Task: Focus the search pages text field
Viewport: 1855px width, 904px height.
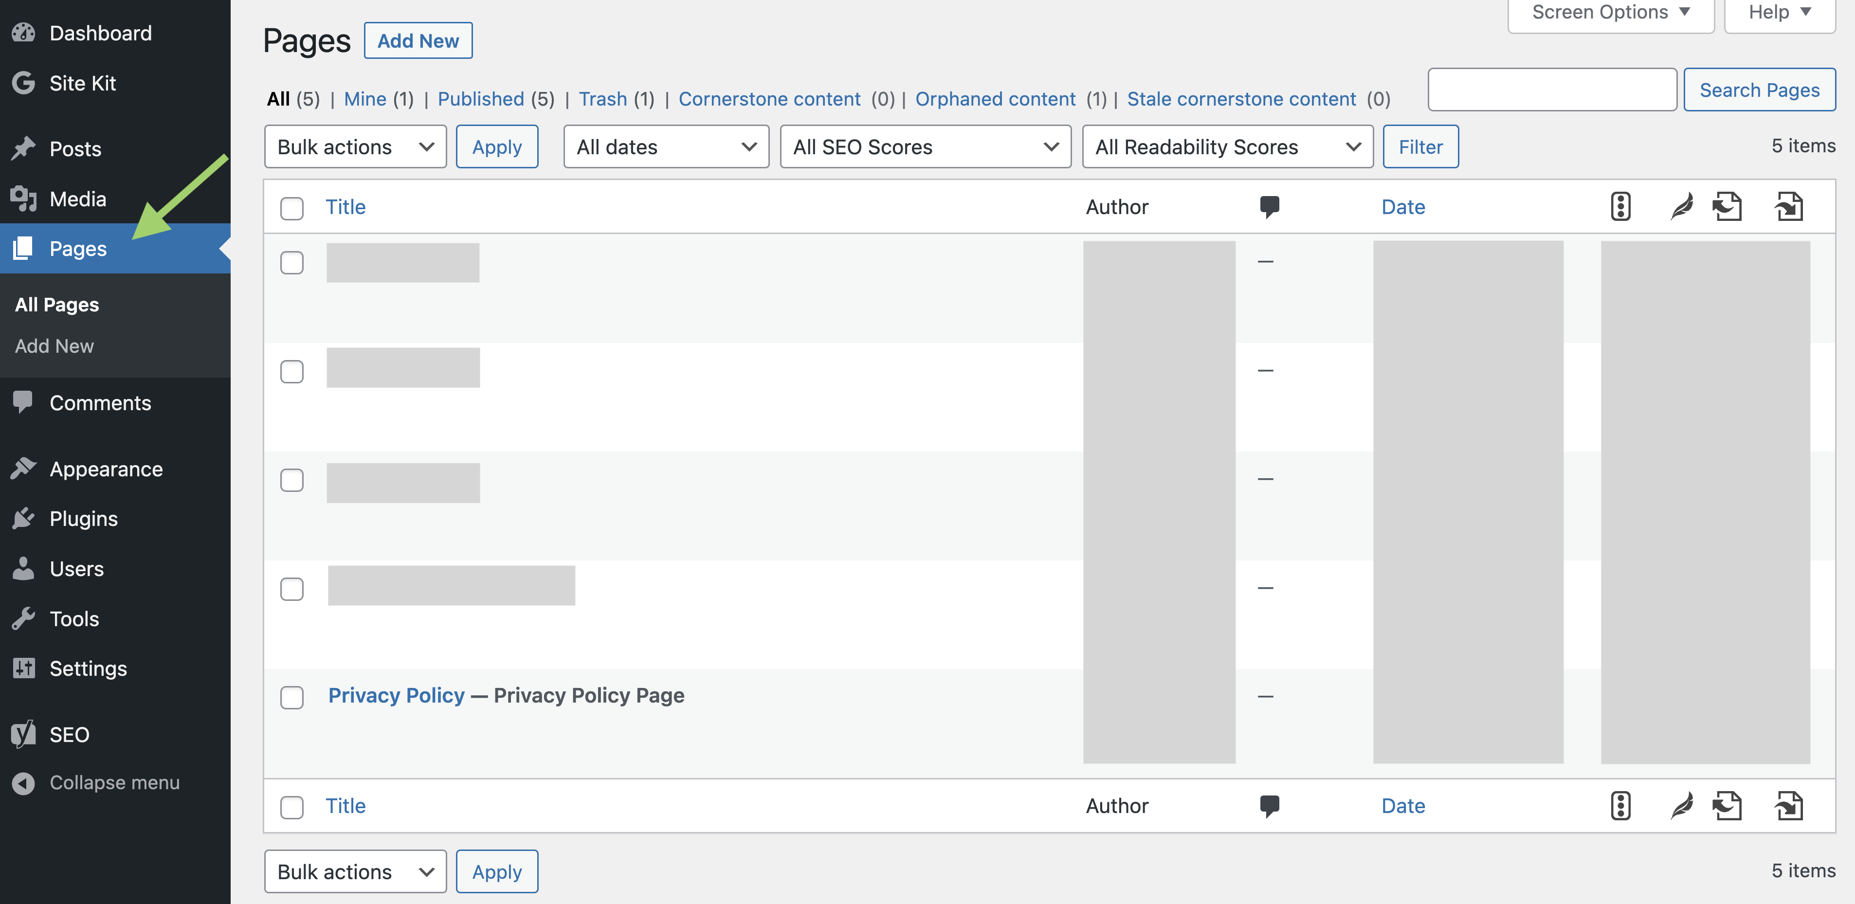Action: pyautogui.click(x=1552, y=90)
